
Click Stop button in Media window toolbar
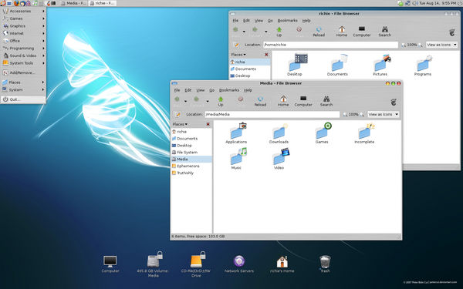pos(240,101)
